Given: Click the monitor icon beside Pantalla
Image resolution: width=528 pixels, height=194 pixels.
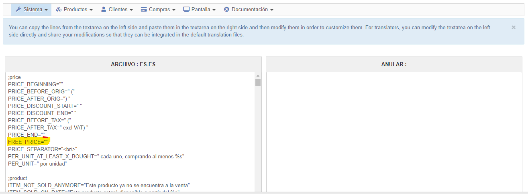Looking at the screenshot, I should (x=186, y=10).
